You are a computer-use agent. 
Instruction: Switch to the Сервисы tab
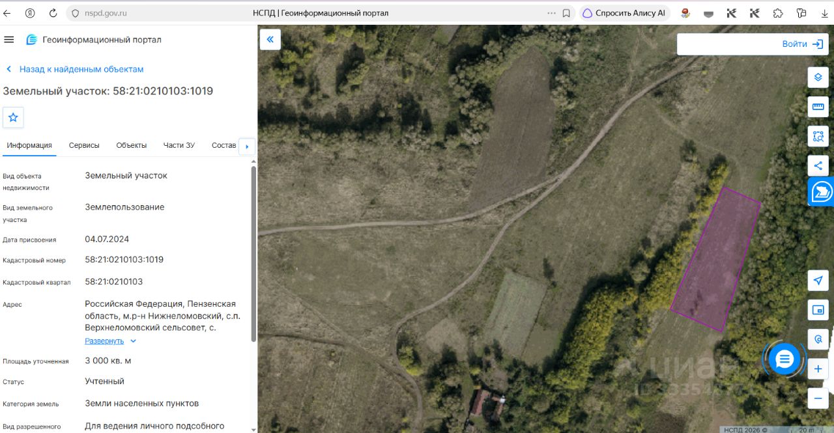point(84,145)
